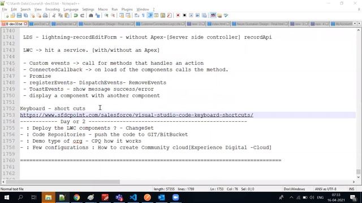362x203 pixels.
Task: Open the Windows Start menu
Action: (6, 197)
